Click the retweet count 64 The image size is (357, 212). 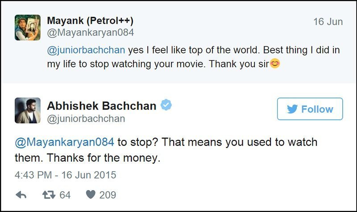65,195
